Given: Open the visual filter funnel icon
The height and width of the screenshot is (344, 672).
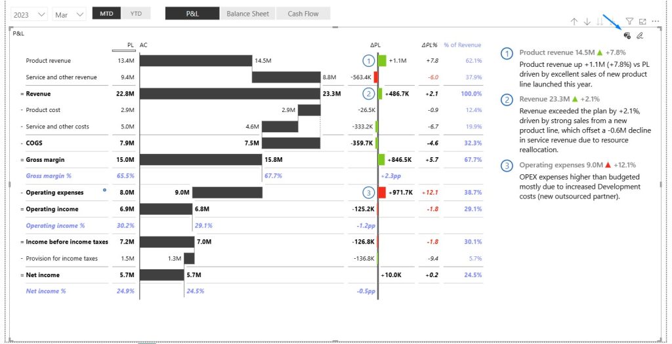Looking at the screenshot, I should tap(629, 22).
